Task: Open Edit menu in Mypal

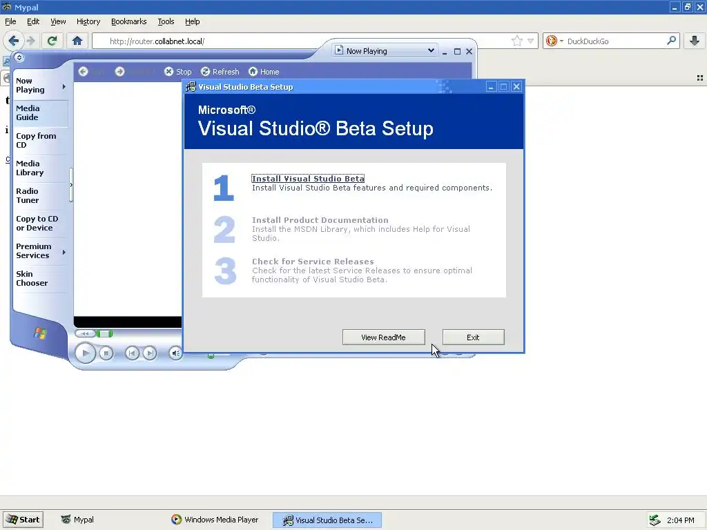Action: (33, 21)
